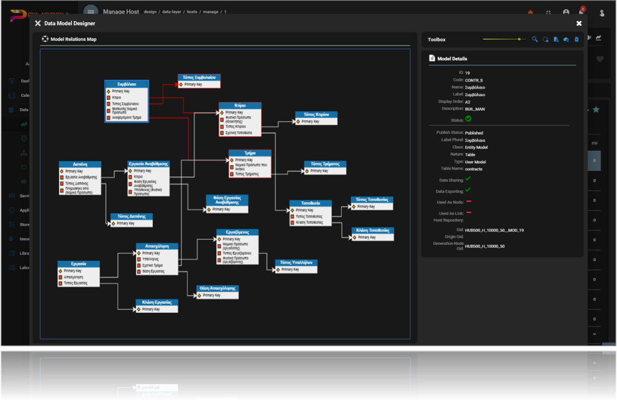
Task: Click the refresh icon in Toolbox
Action: 545,39
